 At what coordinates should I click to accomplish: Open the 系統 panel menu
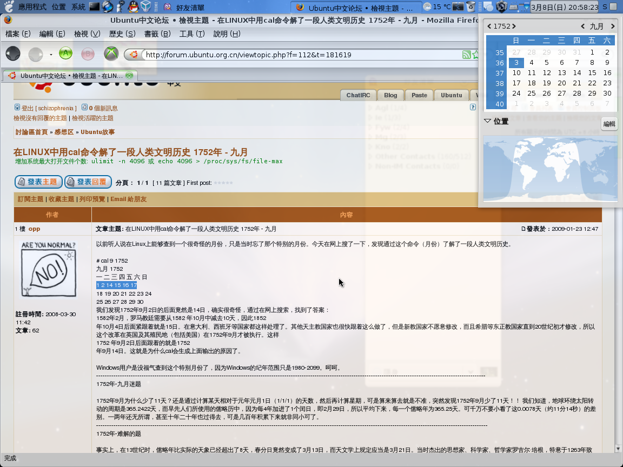click(78, 7)
